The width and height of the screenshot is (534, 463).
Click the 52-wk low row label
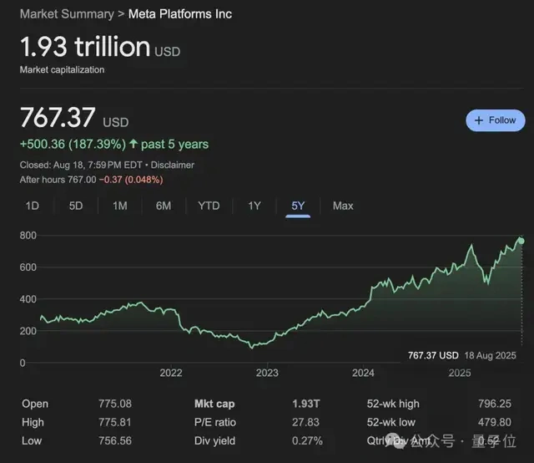tap(391, 422)
